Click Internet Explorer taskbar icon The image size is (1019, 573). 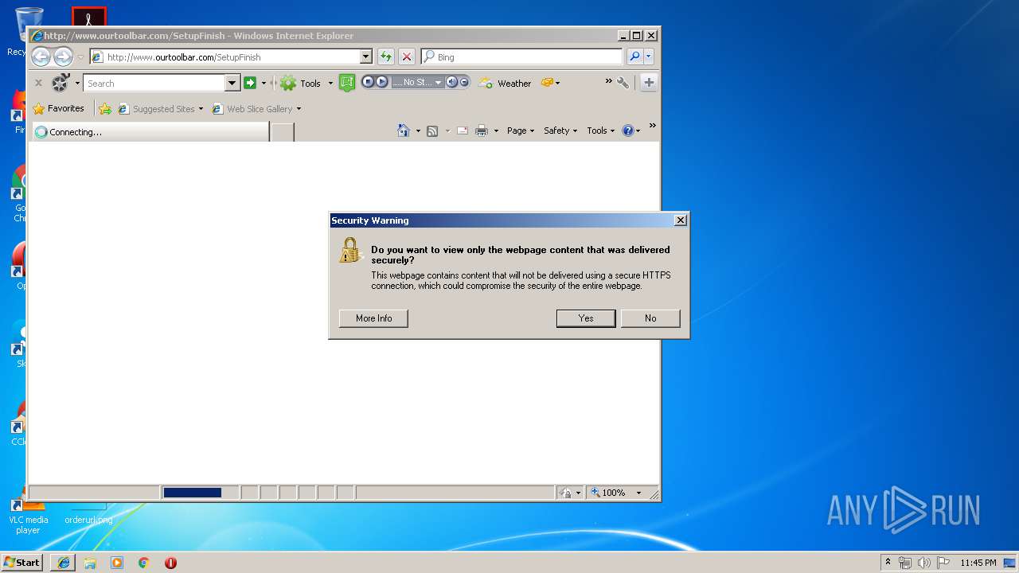[63, 563]
